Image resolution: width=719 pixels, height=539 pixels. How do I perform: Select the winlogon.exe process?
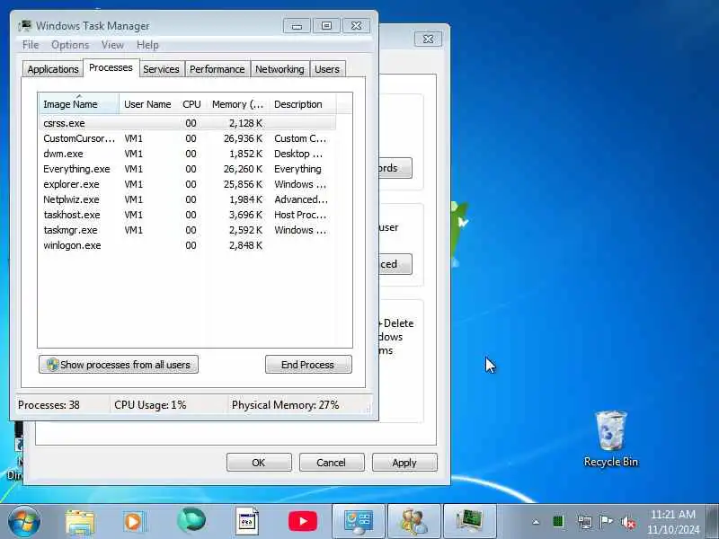(x=188, y=245)
